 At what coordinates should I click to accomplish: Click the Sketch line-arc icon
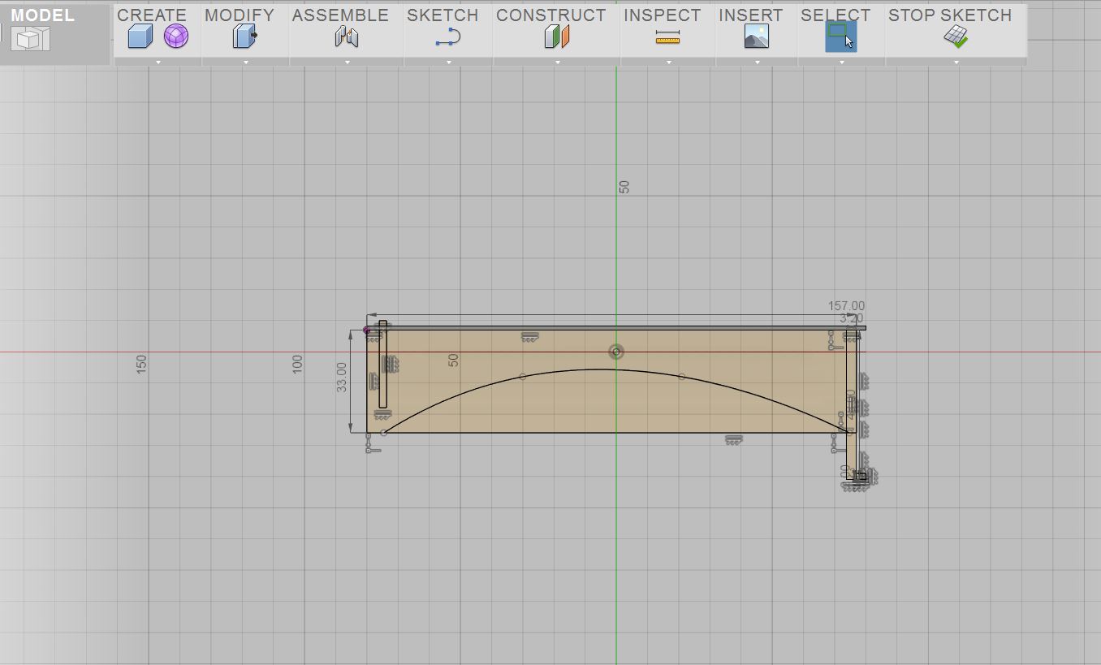[x=448, y=37]
